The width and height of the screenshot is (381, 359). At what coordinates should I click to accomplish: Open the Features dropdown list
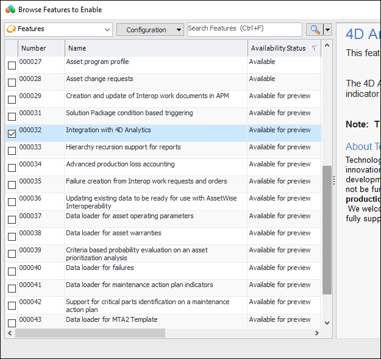pyautogui.click(x=107, y=29)
